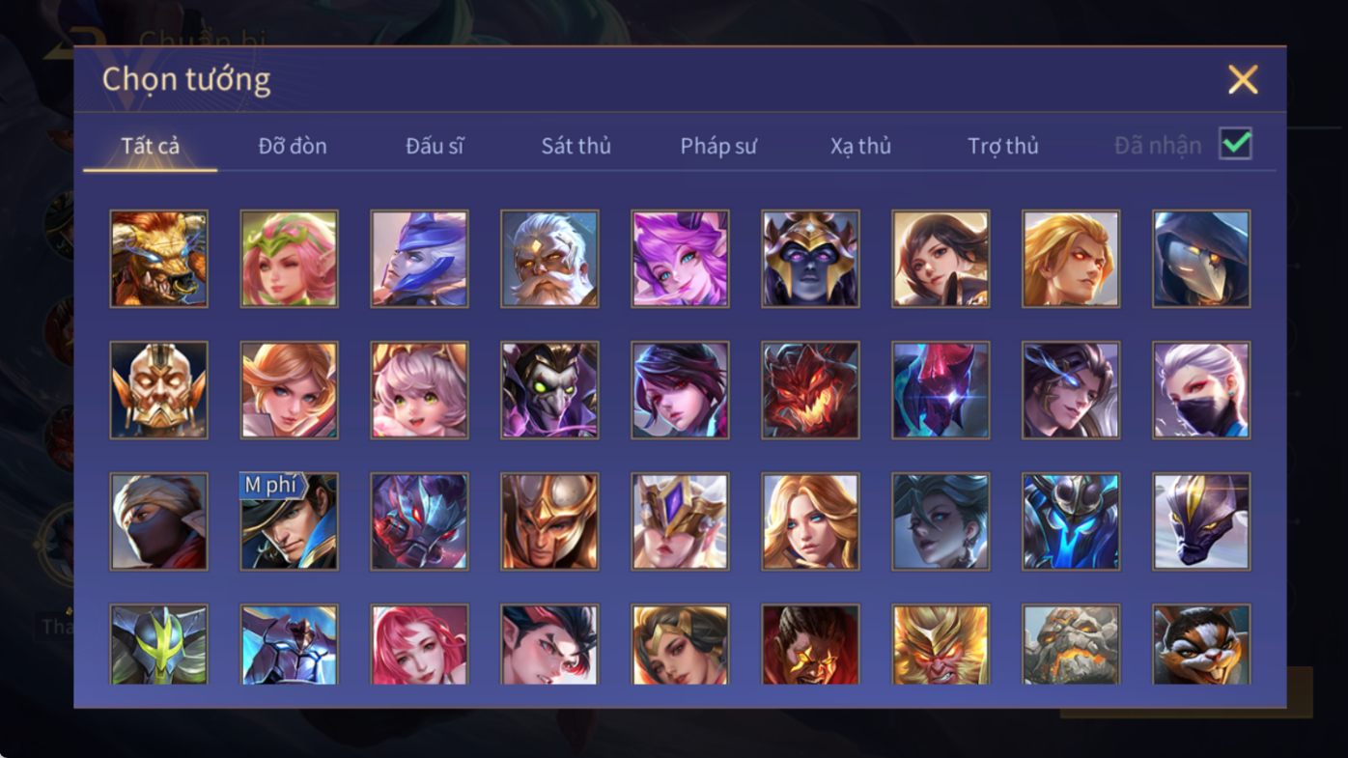
Task: Select the pink-haired girl with green eyes
Action: click(419, 390)
